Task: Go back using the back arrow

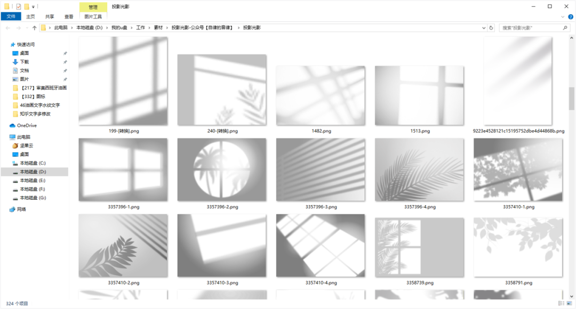Action: pos(7,28)
